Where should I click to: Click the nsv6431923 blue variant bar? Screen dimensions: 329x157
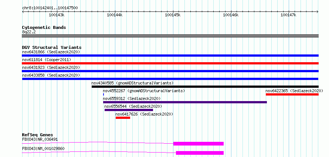[170, 71]
